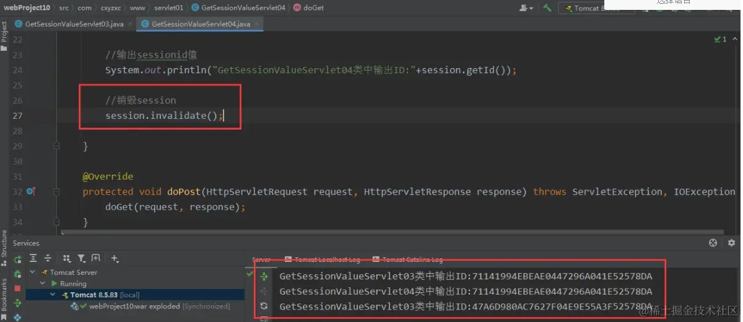Collapse the Tomcat 8.5.83 node
Image resolution: width=743 pixels, height=322 pixels.
[53, 295]
